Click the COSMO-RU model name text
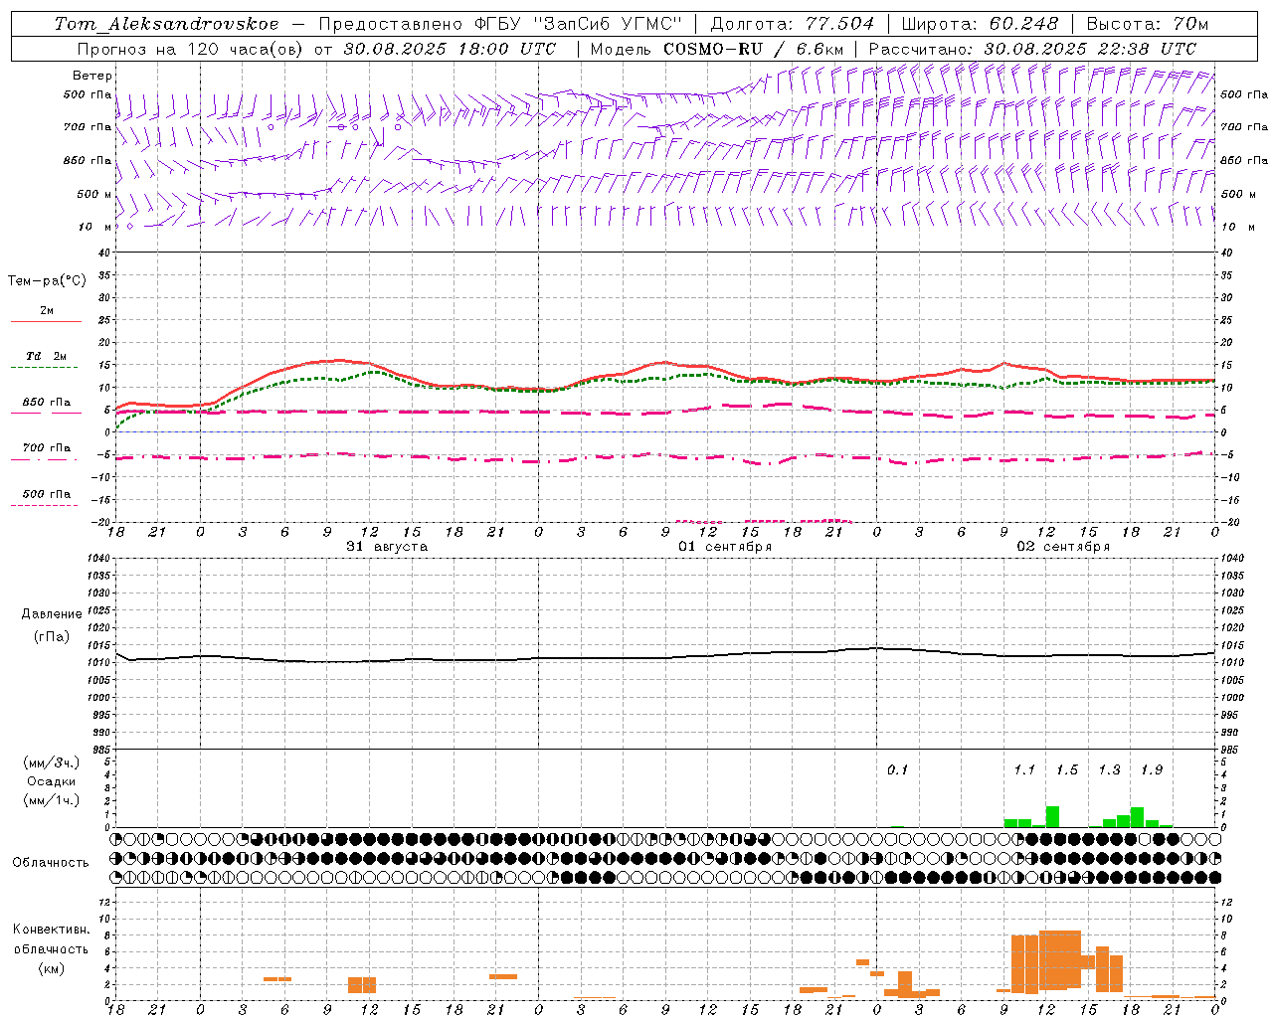1273x1018 pixels. tap(714, 49)
